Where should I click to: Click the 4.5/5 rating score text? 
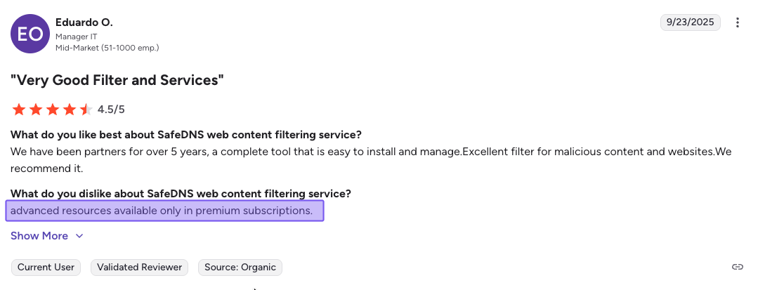pyautogui.click(x=111, y=110)
